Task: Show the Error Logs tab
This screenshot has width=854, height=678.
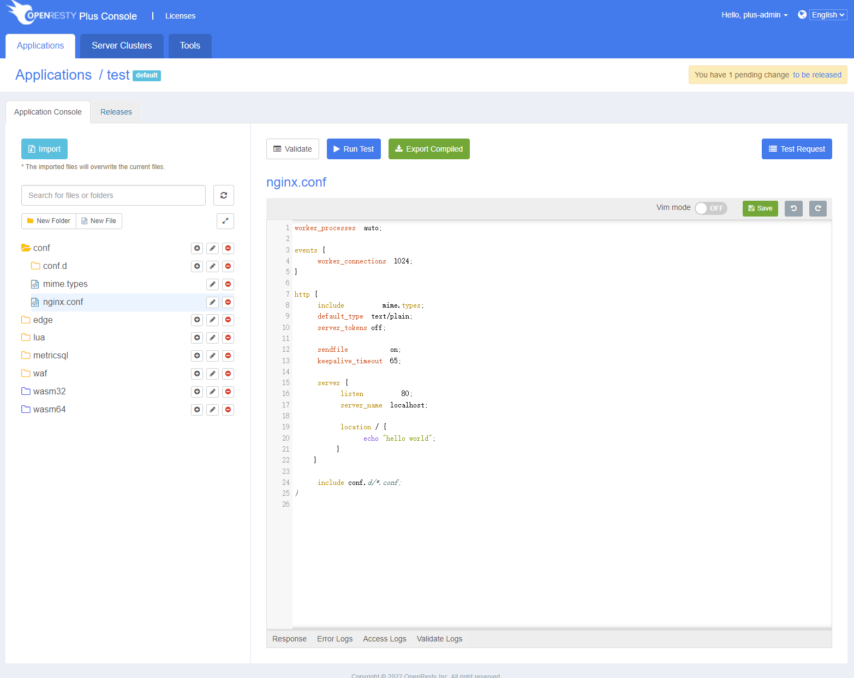Action: point(335,639)
